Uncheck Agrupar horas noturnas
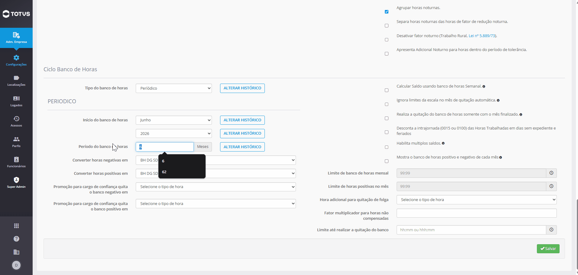This screenshot has width=578, height=275. coord(387,12)
